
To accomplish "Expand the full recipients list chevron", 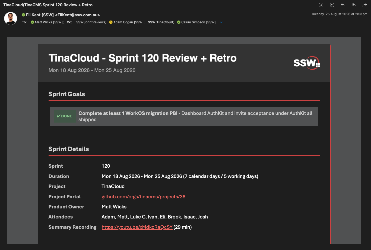I will 221,23.
